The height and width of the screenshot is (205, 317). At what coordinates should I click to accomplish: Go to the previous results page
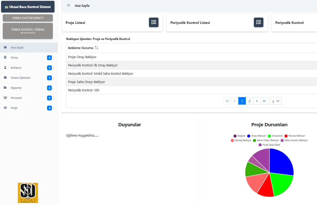[x=234, y=101]
